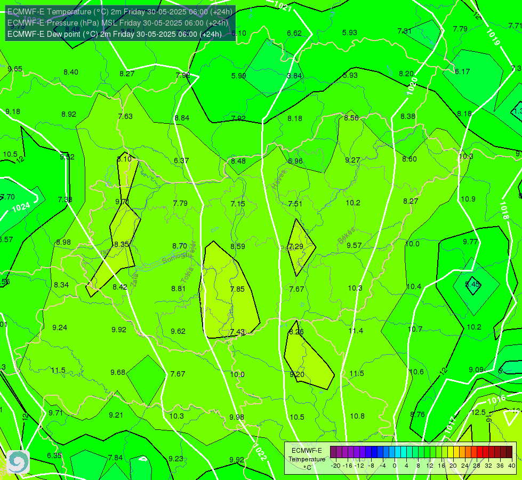
Task: Click the ECMWF-E Temperature °C legend title
Action: 307,459
